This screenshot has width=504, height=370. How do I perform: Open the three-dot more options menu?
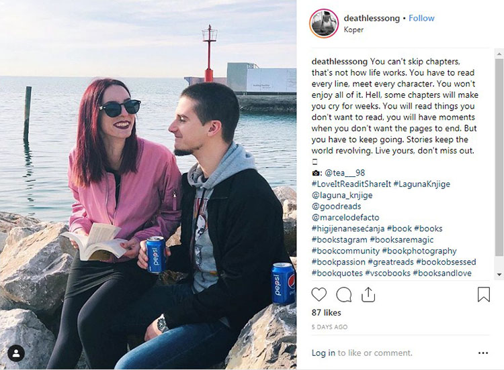(x=482, y=353)
